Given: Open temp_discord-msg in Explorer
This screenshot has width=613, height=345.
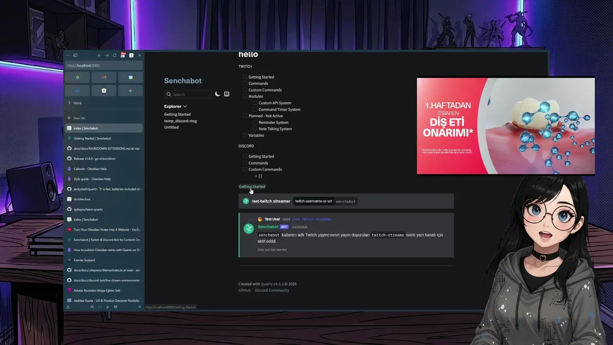Looking at the screenshot, I should coord(181,121).
